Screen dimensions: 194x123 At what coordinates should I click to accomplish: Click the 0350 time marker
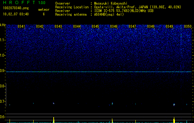(x=188, y=26)
